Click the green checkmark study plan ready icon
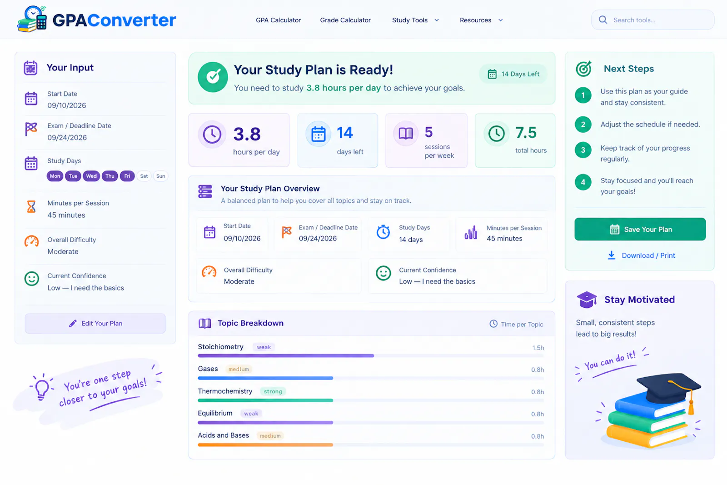 213,77
